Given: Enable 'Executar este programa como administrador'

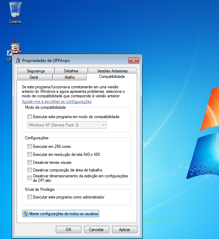Looking at the screenshot, I should point(30,197).
